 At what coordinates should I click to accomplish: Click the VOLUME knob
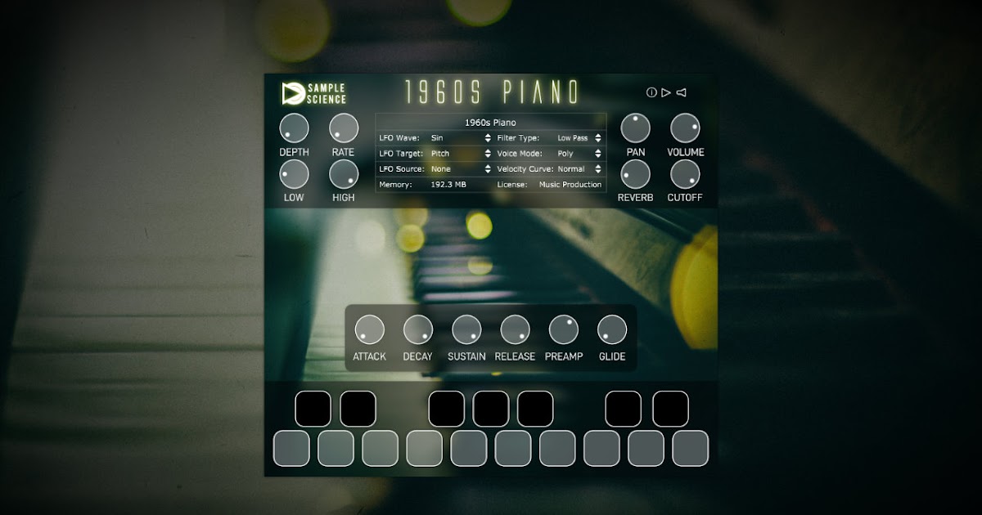[x=685, y=128]
